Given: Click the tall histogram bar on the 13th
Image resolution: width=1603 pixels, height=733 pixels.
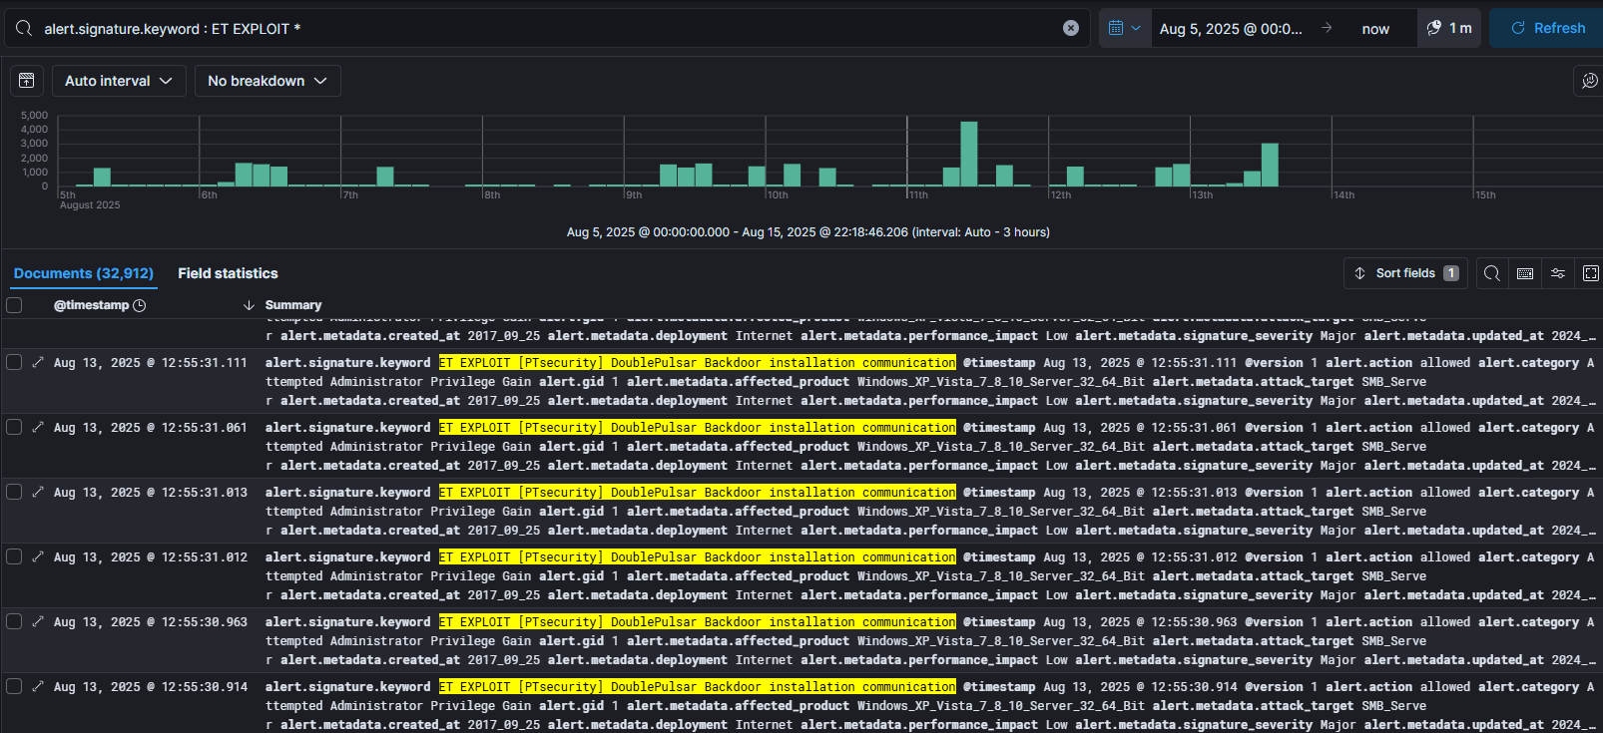Looking at the screenshot, I should click(1270, 165).
